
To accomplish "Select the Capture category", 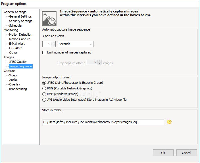I will coord(9,71).
